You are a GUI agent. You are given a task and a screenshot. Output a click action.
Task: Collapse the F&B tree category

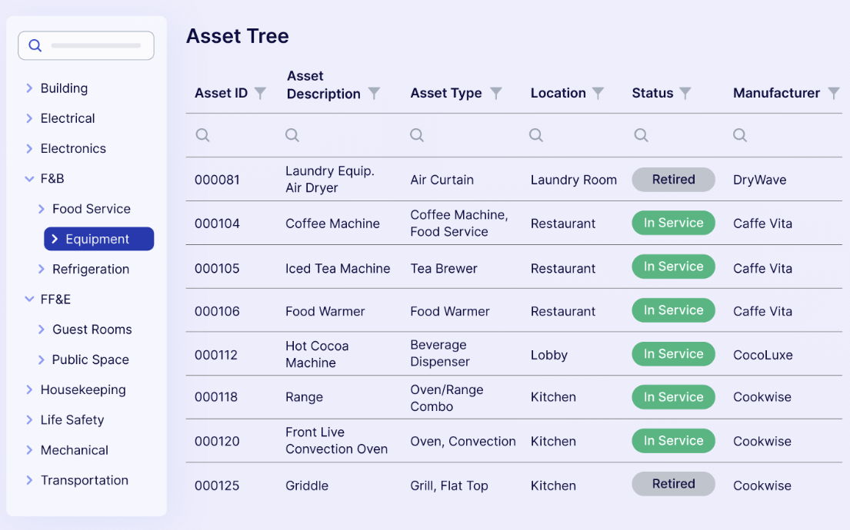pos(29,178)
